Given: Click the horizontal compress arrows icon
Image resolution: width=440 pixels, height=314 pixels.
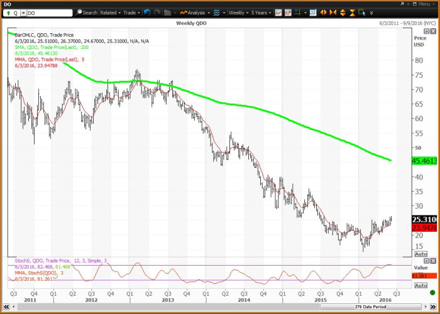Looking at the screenshot, I should [x=333, y=13].
